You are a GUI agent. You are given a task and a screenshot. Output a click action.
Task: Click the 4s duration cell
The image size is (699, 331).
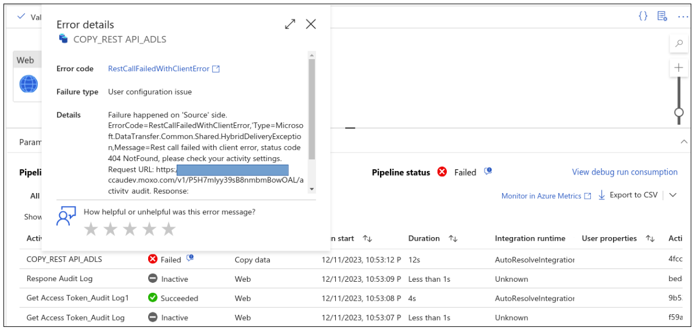(x=412, y=298)
